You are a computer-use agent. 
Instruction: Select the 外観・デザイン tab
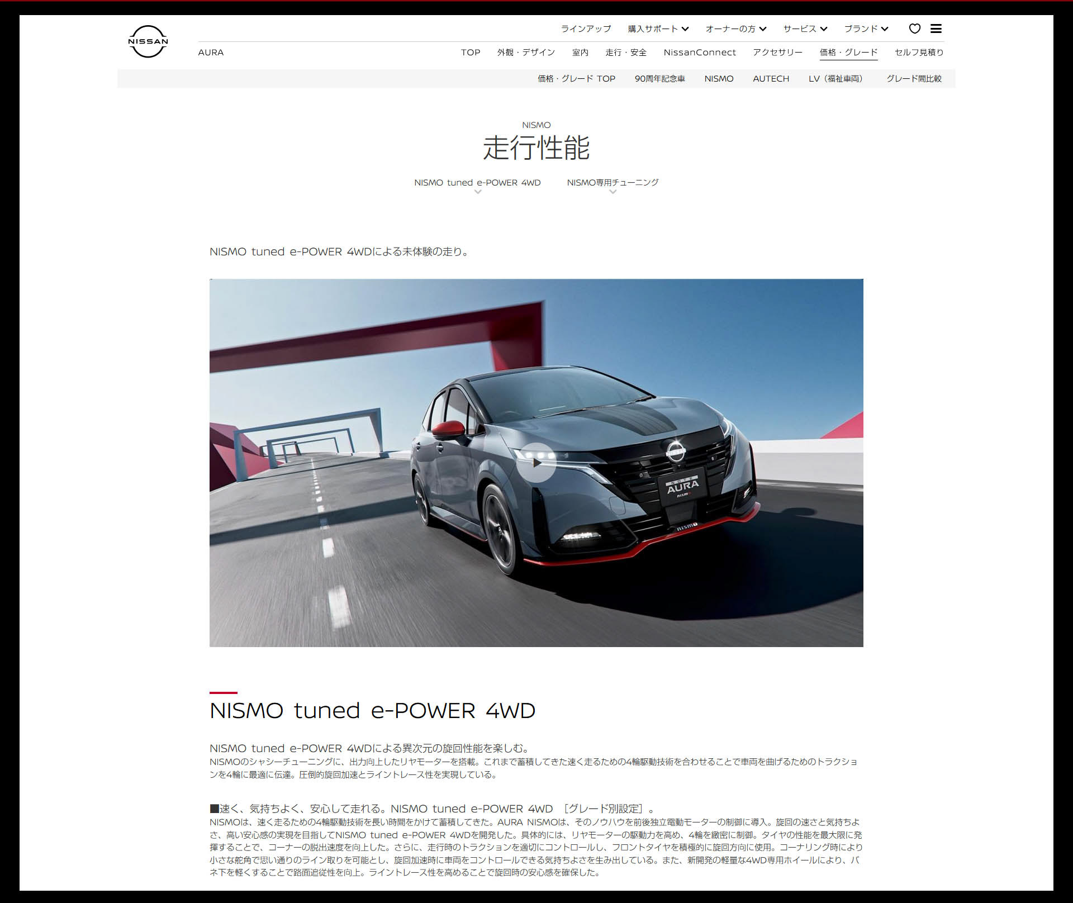pos(526,53)
